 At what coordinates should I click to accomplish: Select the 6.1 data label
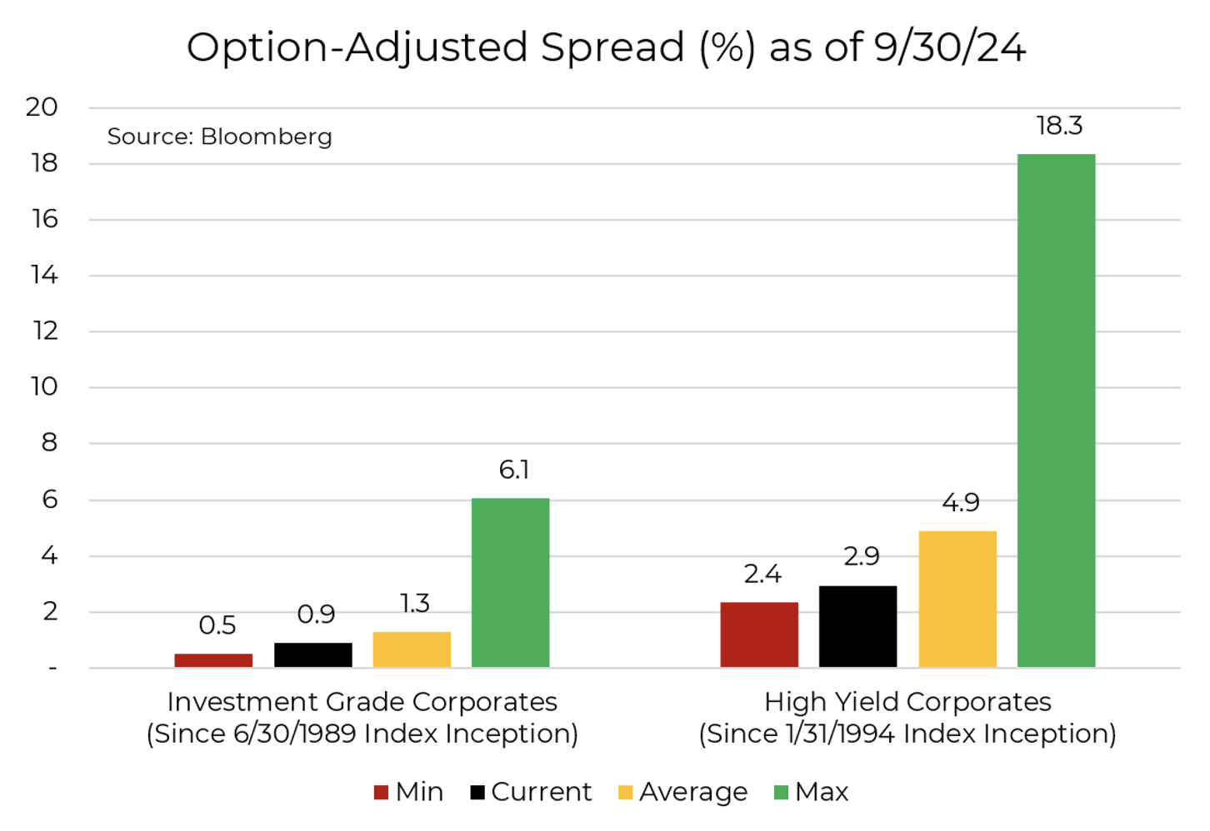click(x=514, y=470)
